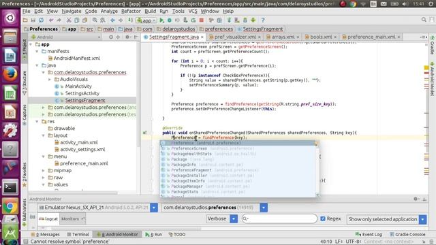Click the red Stop toolbar icon

point(202,20)
